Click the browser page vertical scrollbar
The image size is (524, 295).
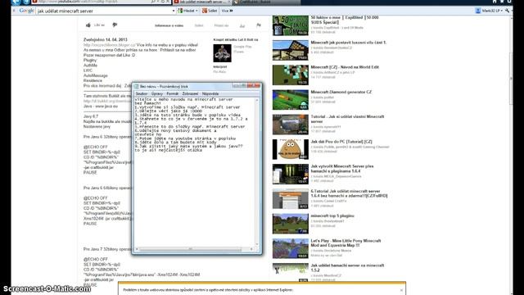point(511,79)
